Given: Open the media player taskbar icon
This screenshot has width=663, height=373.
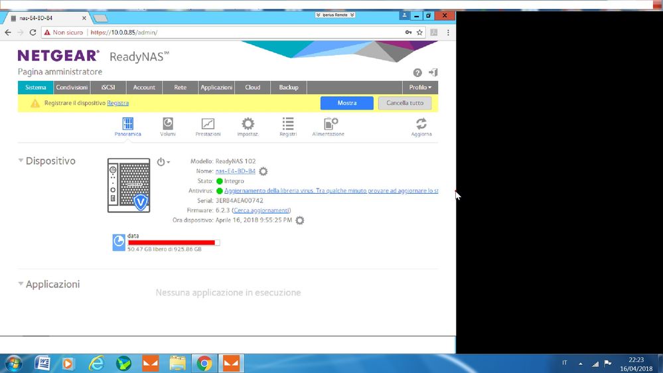Looking at the screenshot, I should coord(68,363).
